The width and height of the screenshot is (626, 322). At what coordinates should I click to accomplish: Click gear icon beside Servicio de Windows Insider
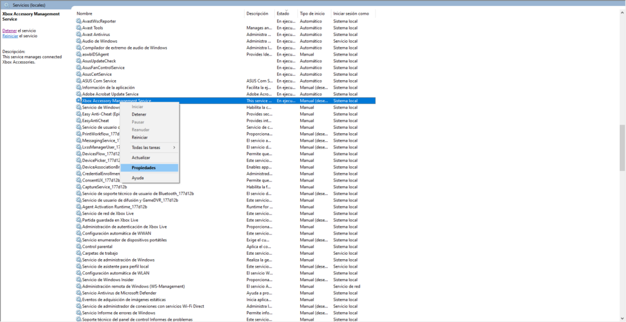click(79, 280)
